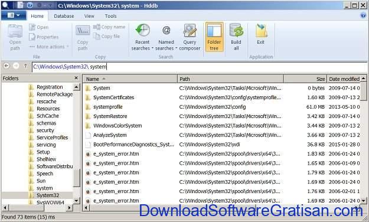Select the security folder in tree
This screenshot has height=222, width=369.
[x=41, y=130]
